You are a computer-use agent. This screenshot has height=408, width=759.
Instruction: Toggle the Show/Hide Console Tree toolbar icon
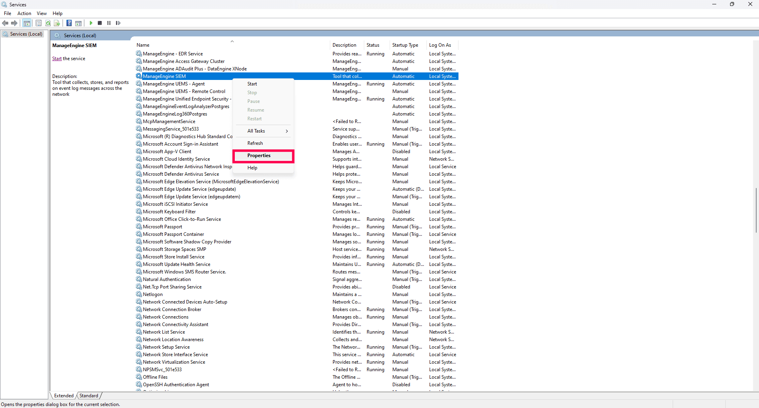pyautogui.click(x=27, y=23)
